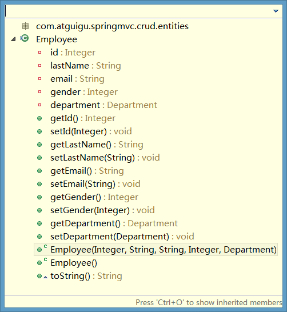Select the getGender() : Integer method
Image resolution: width=287 pixels, height=312 pixels.
[x=94, y=197]
